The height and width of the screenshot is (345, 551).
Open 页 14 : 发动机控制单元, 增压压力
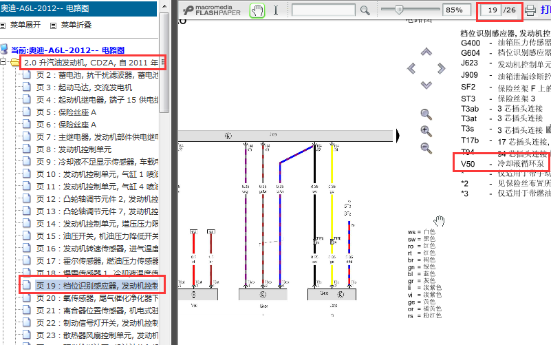pos(97,224)
